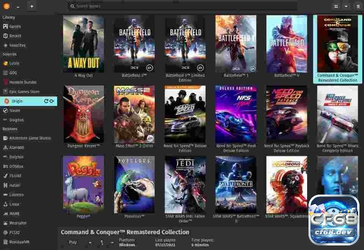
Task: Click the plus button to add a game
Action: point(32,6)
